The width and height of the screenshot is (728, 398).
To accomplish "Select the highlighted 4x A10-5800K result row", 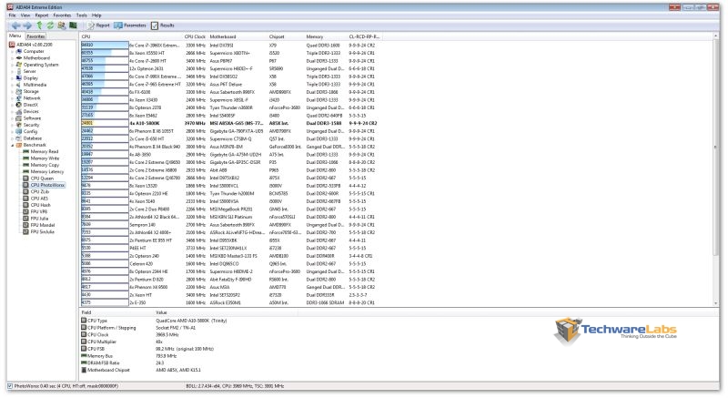I will pyautogui.click(x=229, y=123).
